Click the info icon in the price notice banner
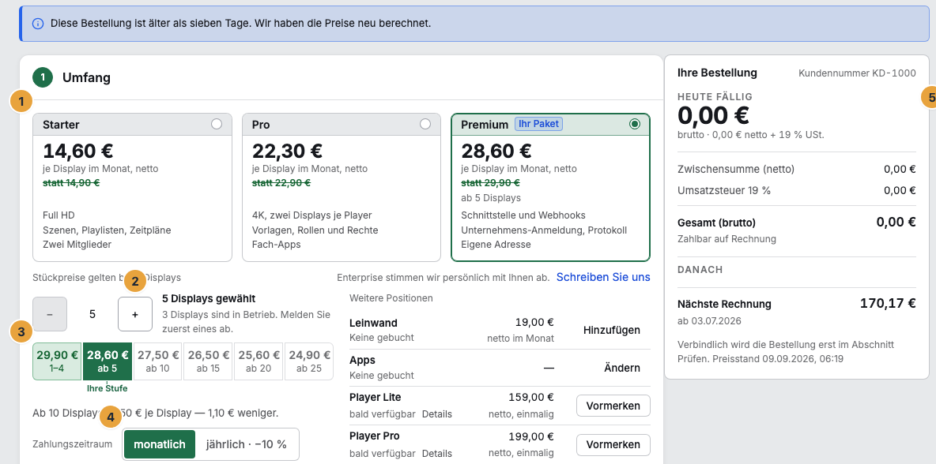This screenshot has height=464, width=936. point(38,24)
